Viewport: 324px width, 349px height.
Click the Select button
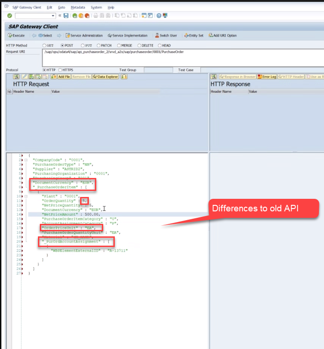point(45,35)
